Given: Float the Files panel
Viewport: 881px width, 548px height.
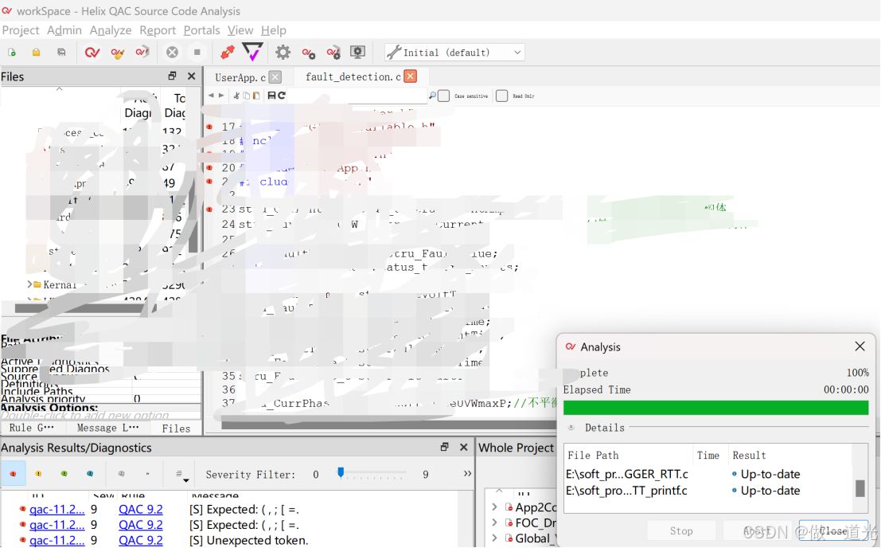Looking at the screenshot, I should [173, 76].
